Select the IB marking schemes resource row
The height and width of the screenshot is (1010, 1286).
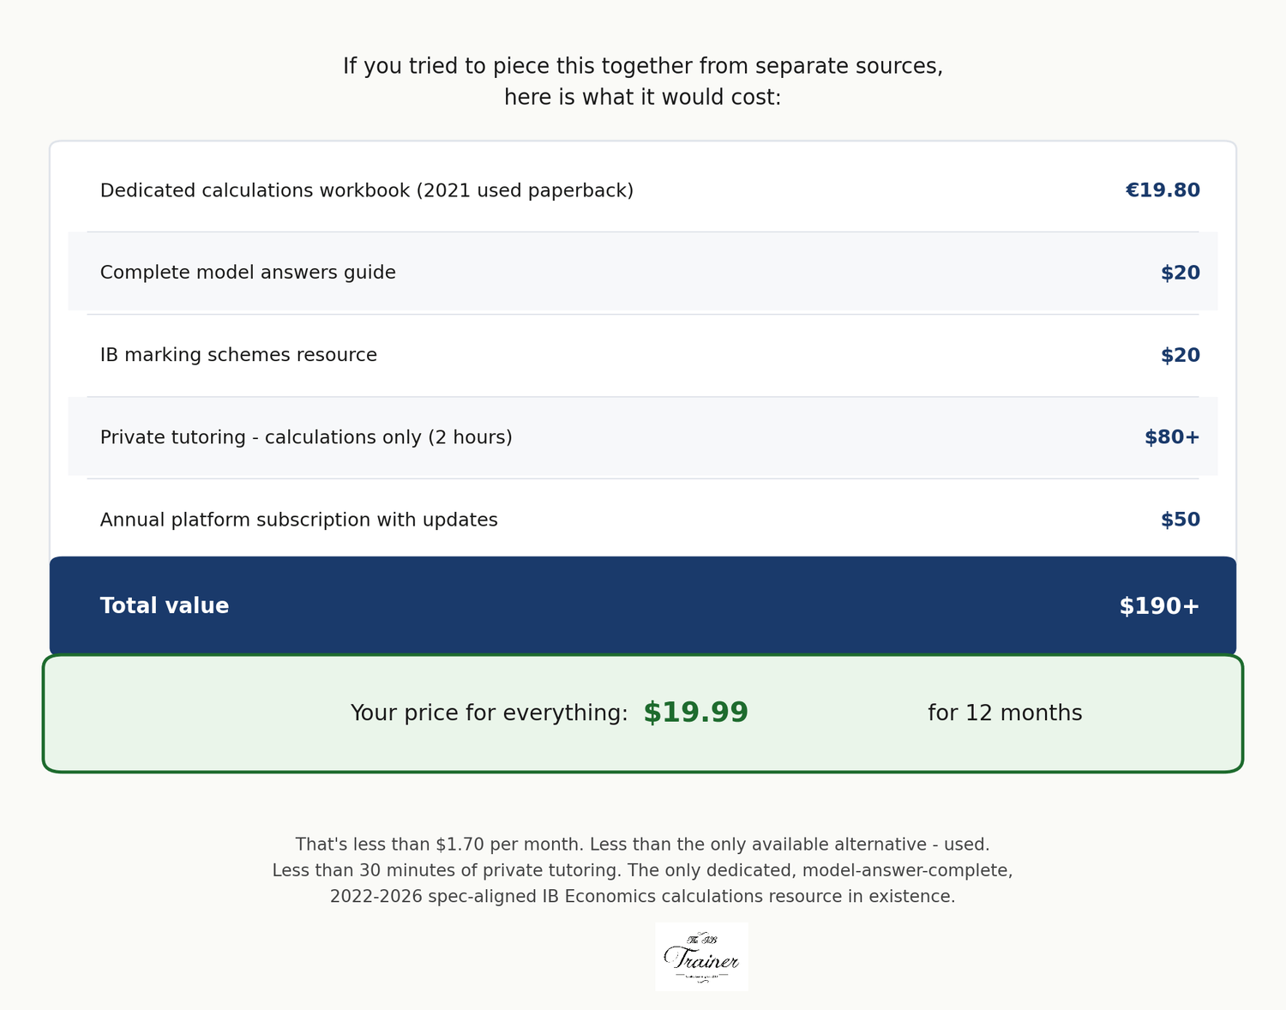[x=238, y=355]
